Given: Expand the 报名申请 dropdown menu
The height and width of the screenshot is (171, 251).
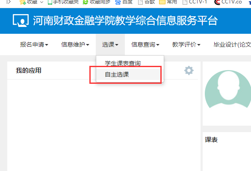Looking at the screenshot, I should [x=34, y=44].
